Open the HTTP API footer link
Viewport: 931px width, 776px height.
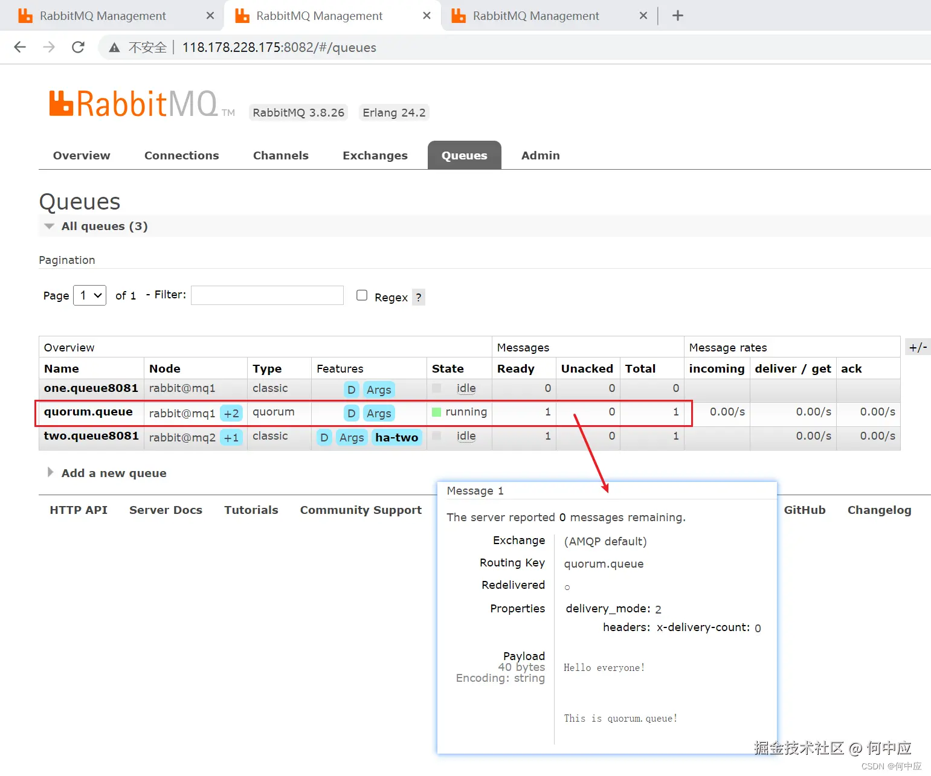coord(79,510)
